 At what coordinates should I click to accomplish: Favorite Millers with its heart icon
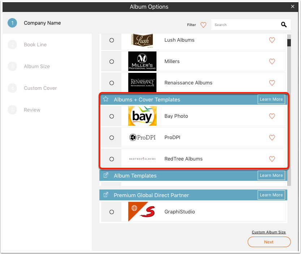[x=272, y=61]
